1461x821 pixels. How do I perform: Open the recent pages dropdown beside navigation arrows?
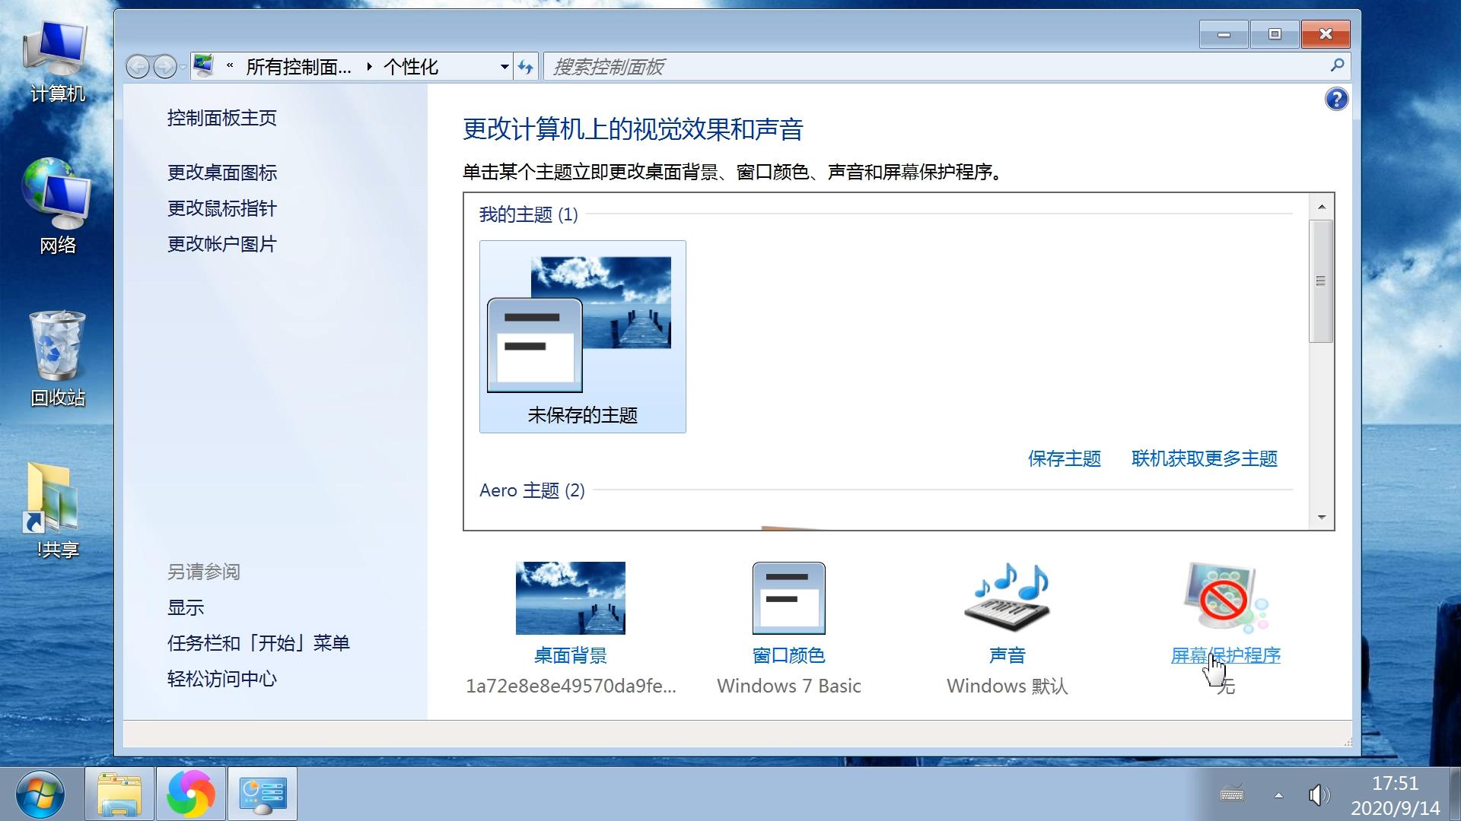183,66
